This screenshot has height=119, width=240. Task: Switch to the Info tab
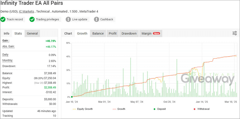pos(7,33)
